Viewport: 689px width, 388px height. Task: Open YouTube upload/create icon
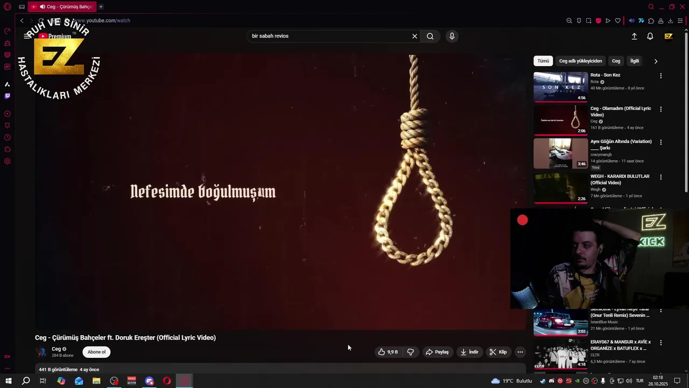point(634,36)
